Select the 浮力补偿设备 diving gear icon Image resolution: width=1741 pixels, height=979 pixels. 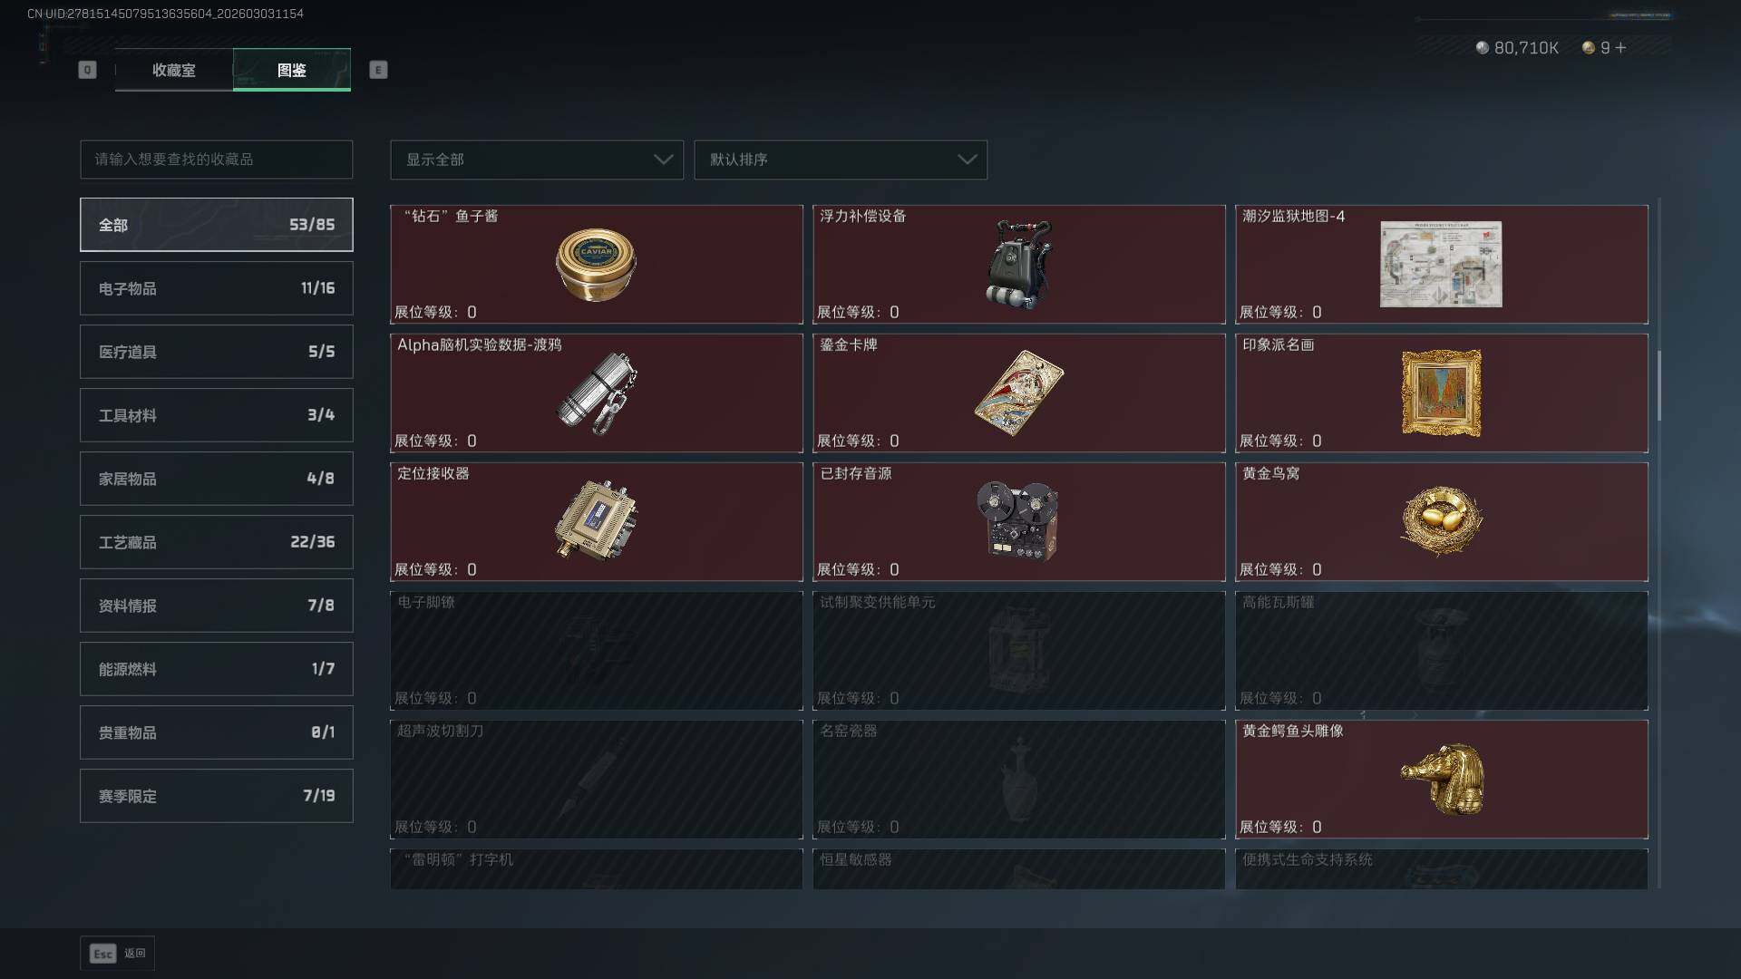1019,264
